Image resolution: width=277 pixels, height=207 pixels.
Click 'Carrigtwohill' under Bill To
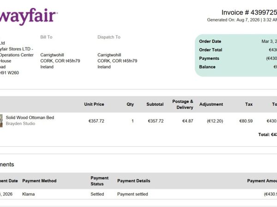pyautogui.click(x=52, y=55)
